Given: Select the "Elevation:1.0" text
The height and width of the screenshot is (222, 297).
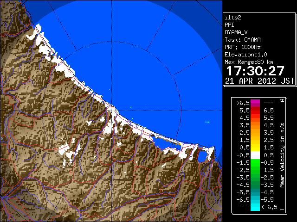Looking at the screenshot, I should 246,55.
